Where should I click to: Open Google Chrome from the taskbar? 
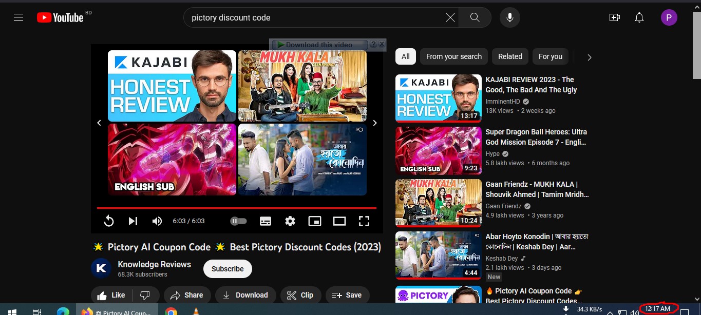[x=171, y=311]
